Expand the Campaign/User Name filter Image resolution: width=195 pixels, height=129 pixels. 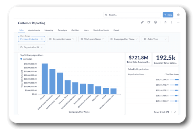[x=124, y=39]
